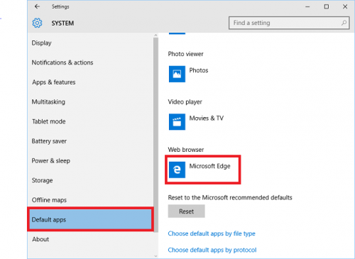Click the Movies & TV icon
The height and width of the screenshot is (259, 355).
tap(177, 122)
